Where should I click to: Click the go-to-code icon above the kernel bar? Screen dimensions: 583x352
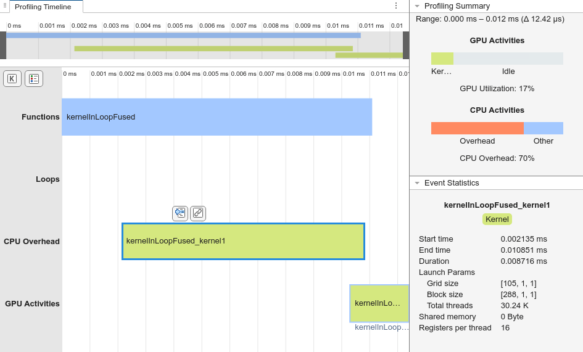coord(180,213)
